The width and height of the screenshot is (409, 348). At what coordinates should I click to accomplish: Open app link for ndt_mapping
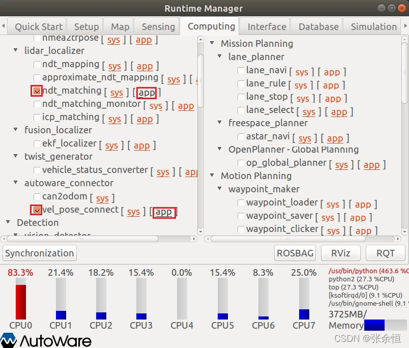pos(145,67)
